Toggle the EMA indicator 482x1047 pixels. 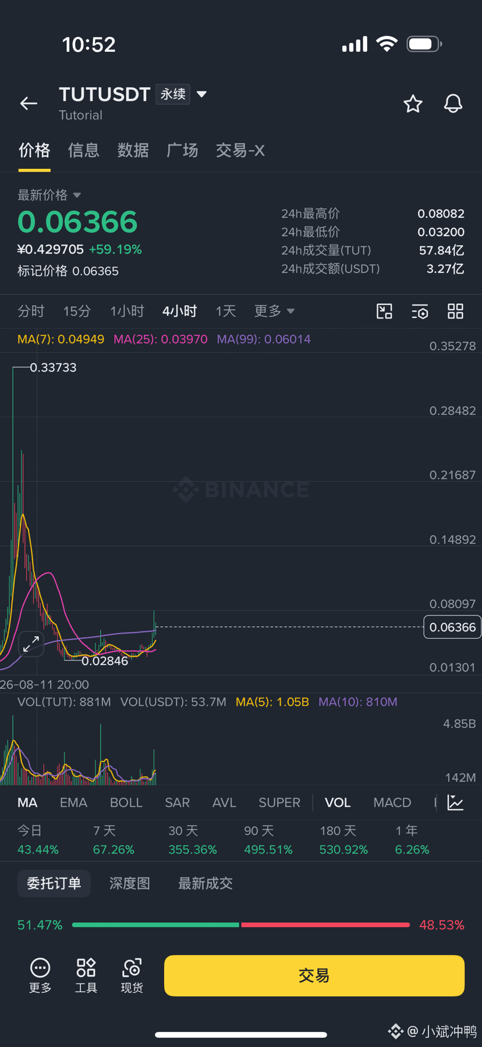tap(73, 802)
